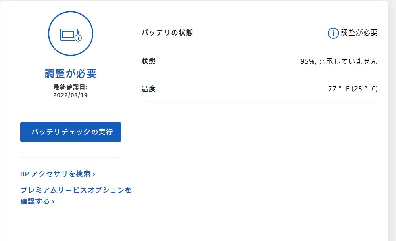Click the 調整が必要 heading under the battery icon
The width and height of the screenshot is (396, 241).
click(71, 73)
